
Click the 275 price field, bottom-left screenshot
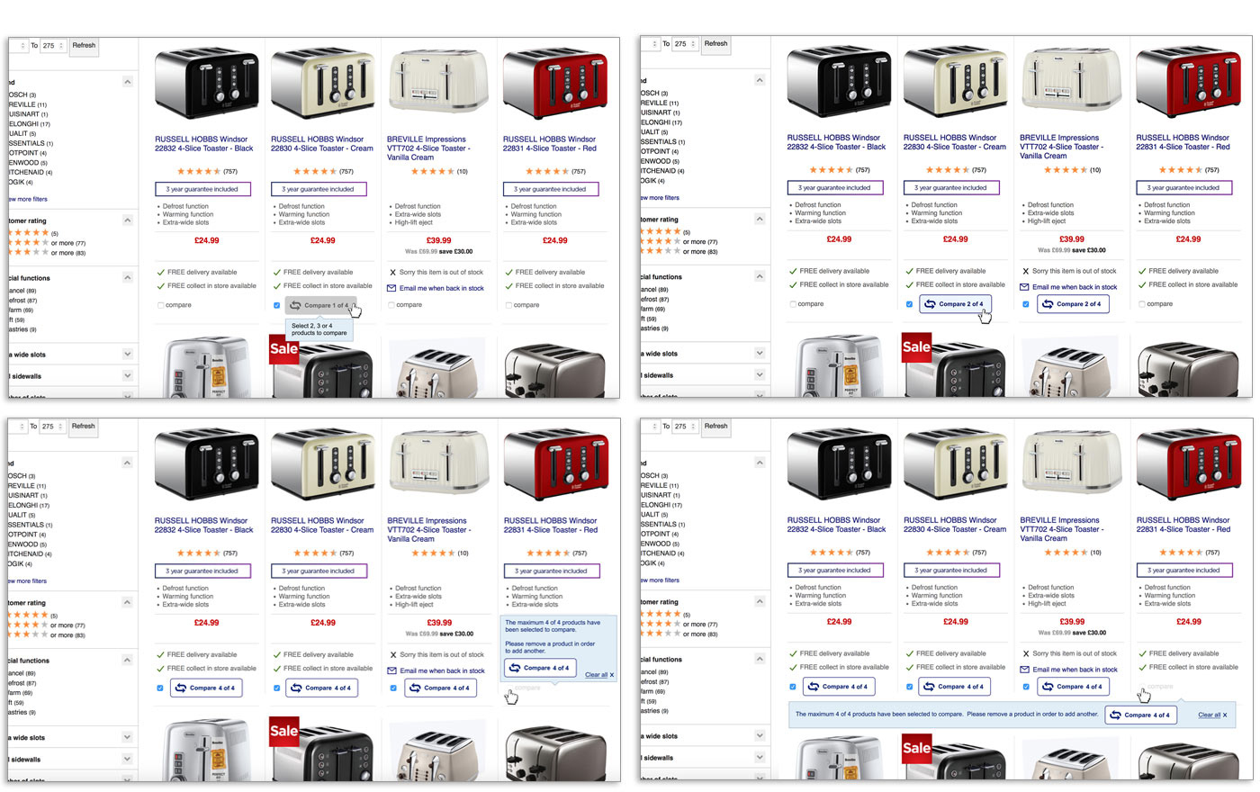pyautogui.click(x=53, y=427)
